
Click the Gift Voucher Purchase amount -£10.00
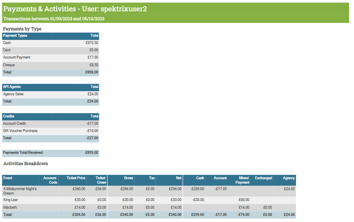click(92, 131)
